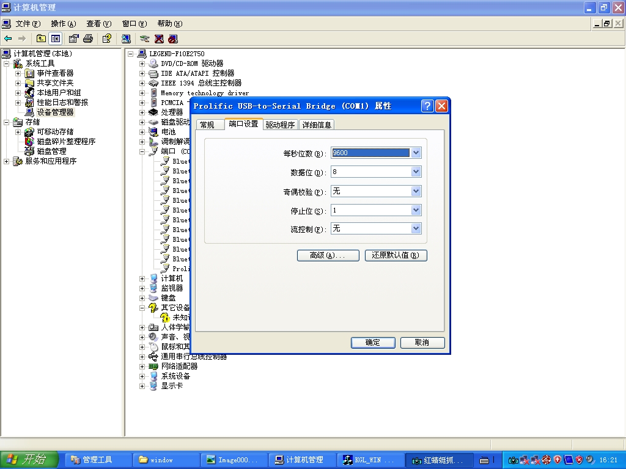Click the 还原默认值(R) button

point(396,255)
